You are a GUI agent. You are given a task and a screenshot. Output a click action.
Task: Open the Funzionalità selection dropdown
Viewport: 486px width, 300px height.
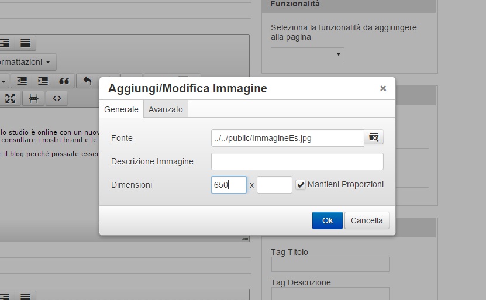point(307,54)
